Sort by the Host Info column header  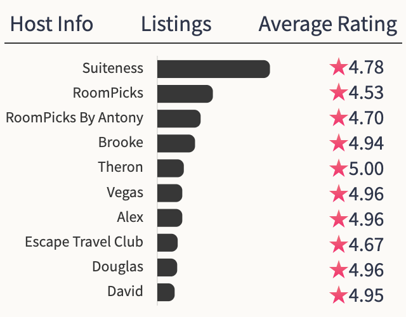52,24
